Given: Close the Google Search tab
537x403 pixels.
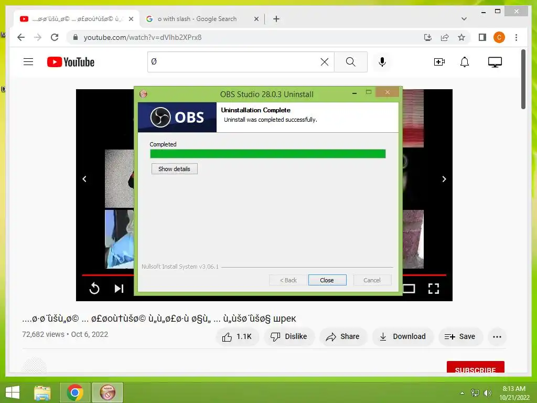Looking at the screenshot, I should 256,19.
